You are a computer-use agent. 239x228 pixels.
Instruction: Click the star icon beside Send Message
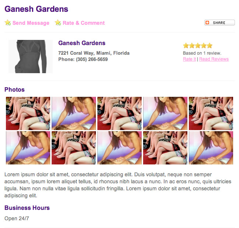pyautogui.click(x=8, y=23)
